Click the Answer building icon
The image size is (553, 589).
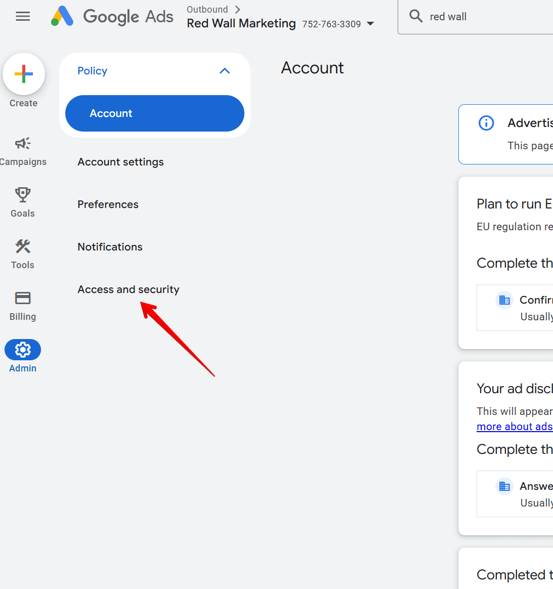504,486
